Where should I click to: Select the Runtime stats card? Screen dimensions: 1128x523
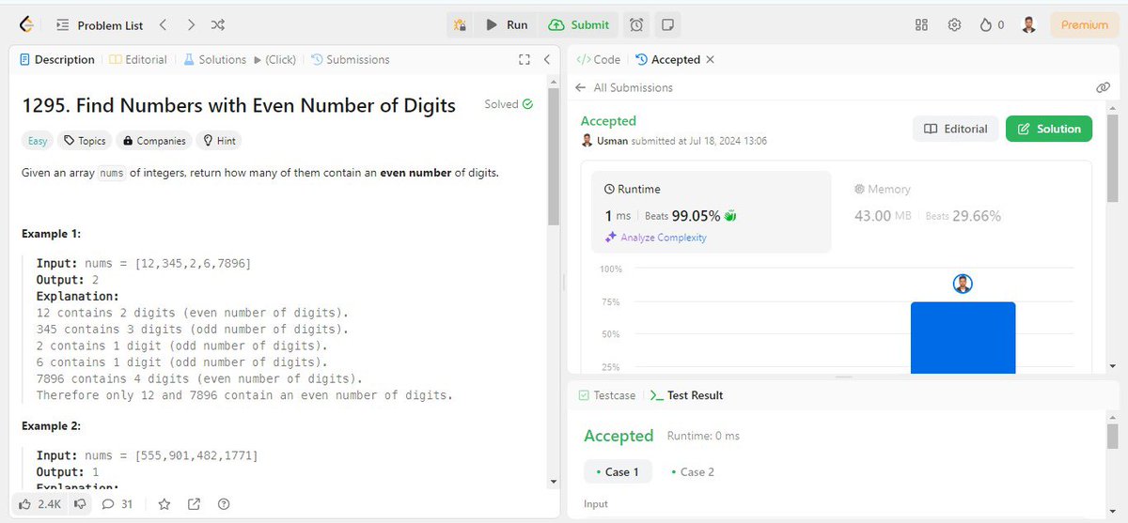(712, 212)
